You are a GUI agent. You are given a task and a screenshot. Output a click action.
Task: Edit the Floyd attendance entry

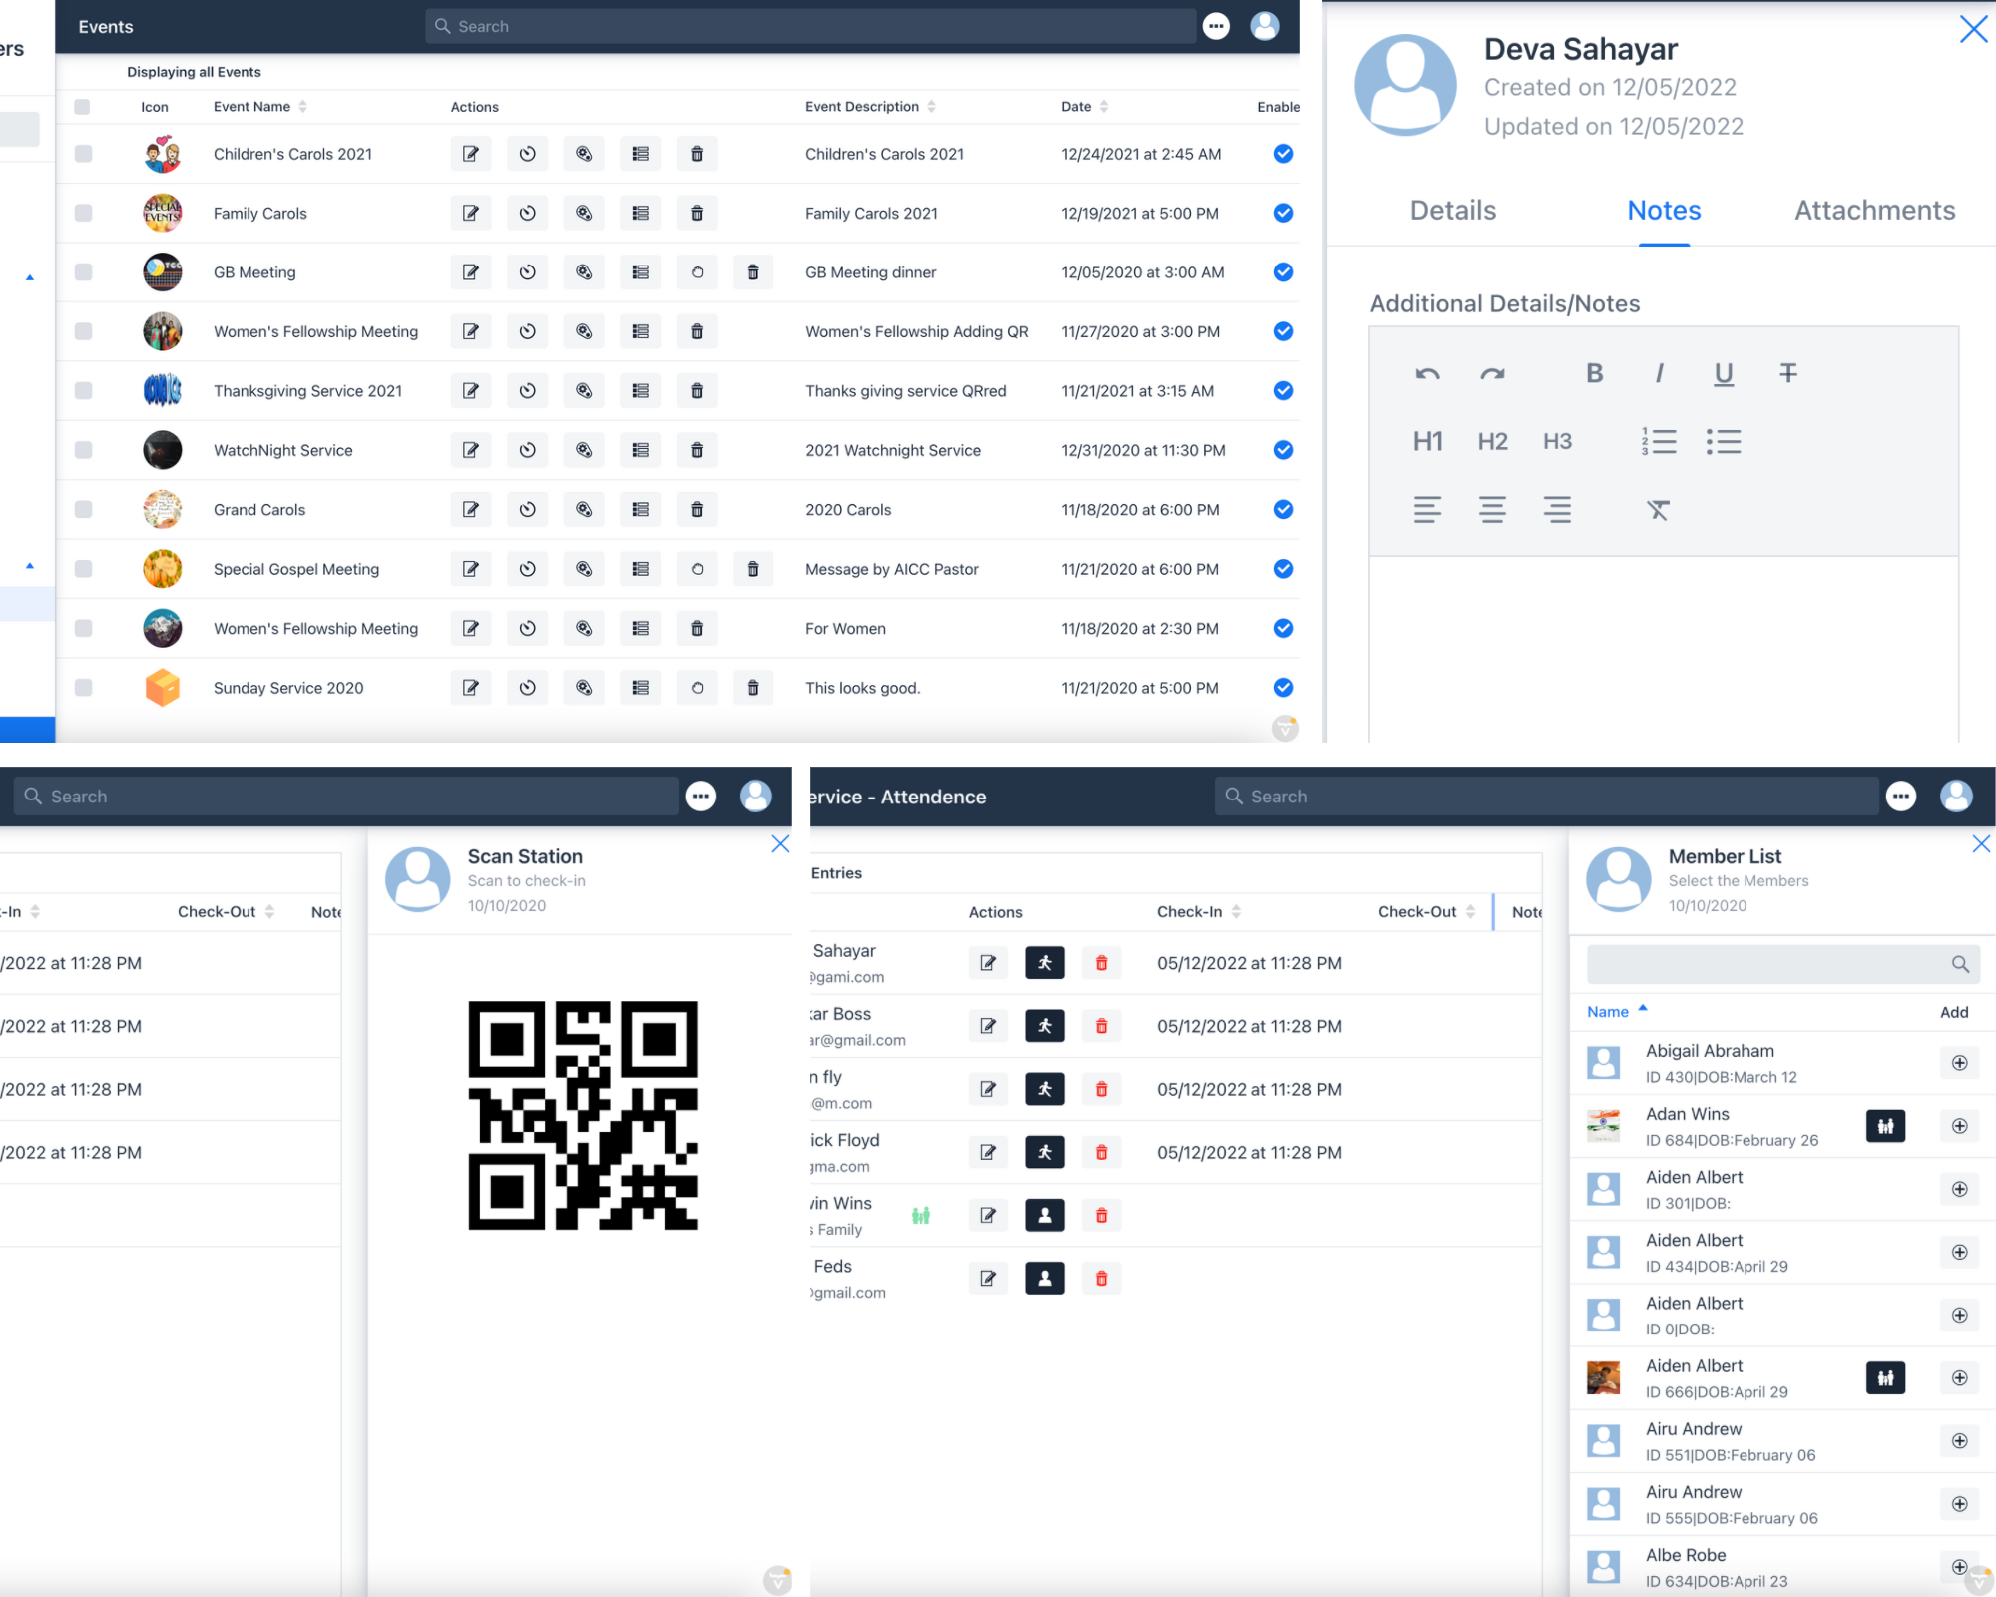(988, 1153)
